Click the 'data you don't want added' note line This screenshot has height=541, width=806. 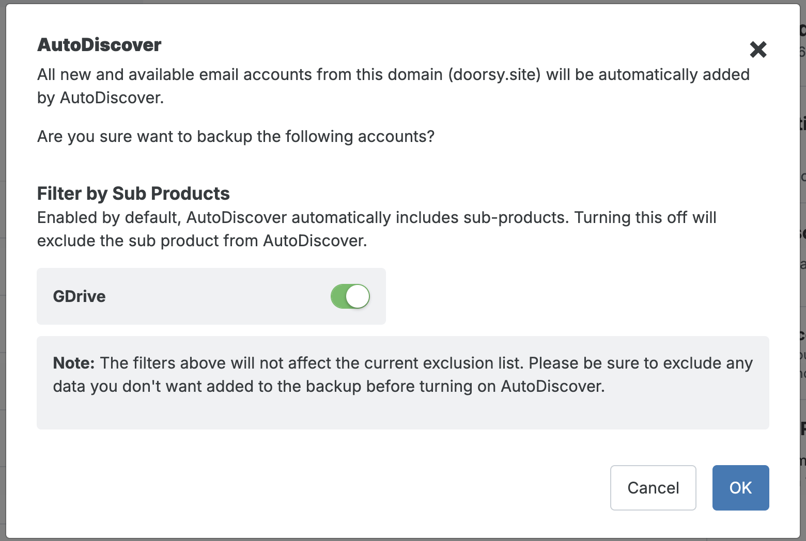tap(329, 387)
